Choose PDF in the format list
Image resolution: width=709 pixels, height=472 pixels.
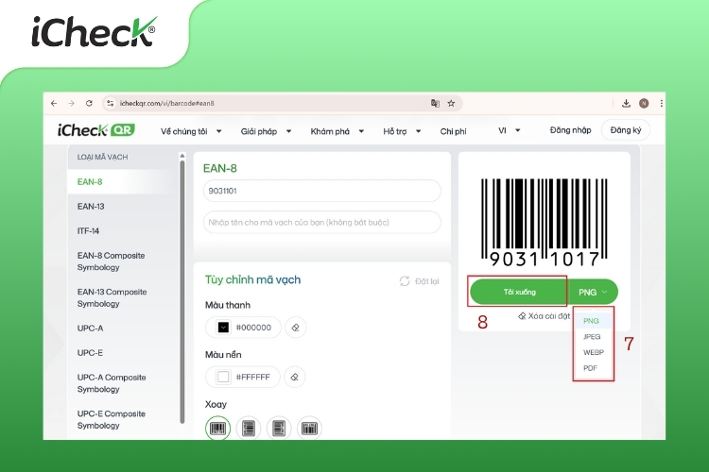coord(591,368)
